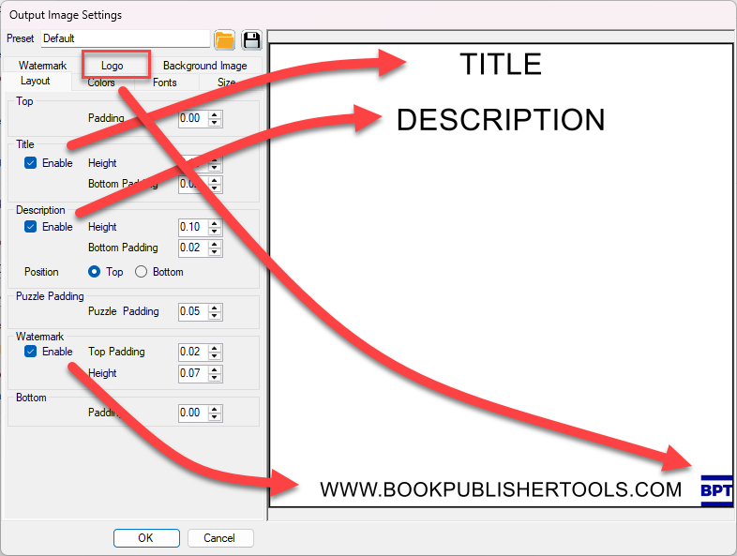Decrease the Puzzle Padding value

tap(215, 315)
